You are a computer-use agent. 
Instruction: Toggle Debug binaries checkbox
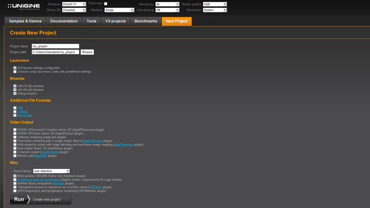pos(15,94)
